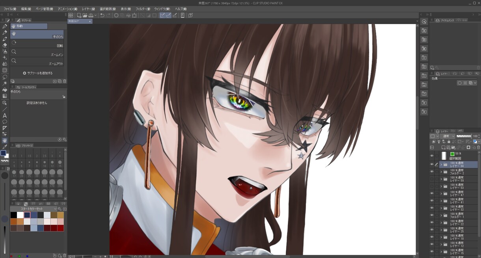Select the Hand move tool in toolbox
This screenshot has height=258, width=481.
coord(5,141)
